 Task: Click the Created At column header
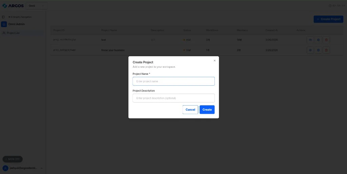[x=271, y=30]
